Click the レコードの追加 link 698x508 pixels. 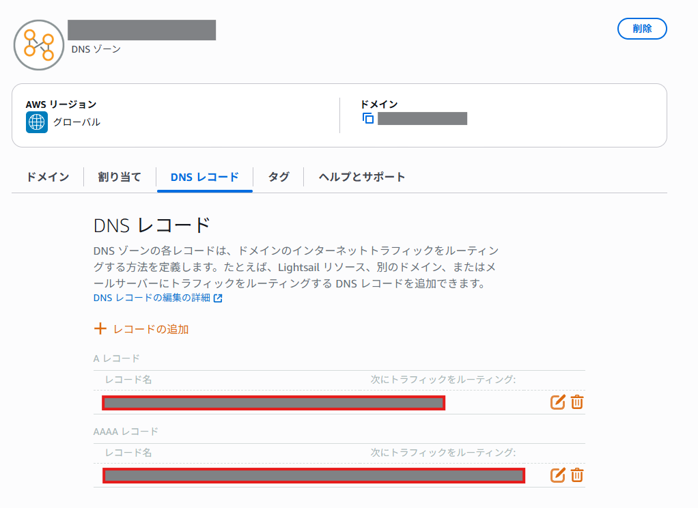click(151, 329)
